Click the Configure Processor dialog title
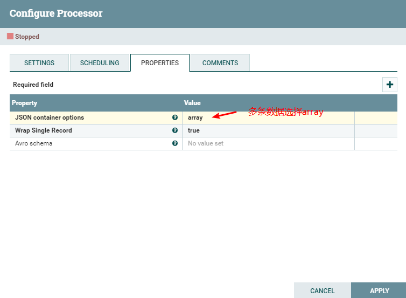 click(56, 13)
